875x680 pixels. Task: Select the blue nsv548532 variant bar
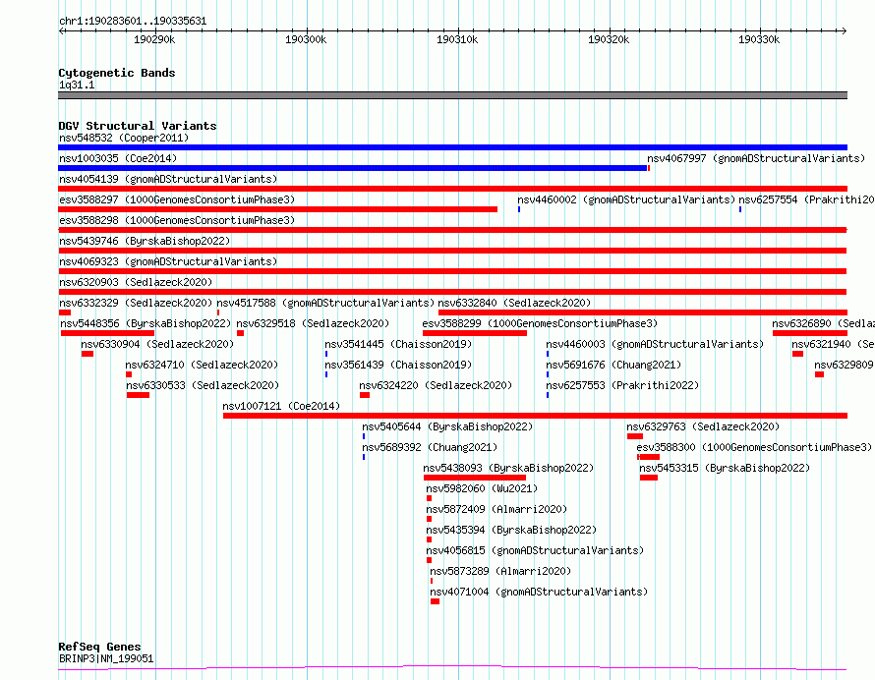pyautogui.click(x=452, y=147)
